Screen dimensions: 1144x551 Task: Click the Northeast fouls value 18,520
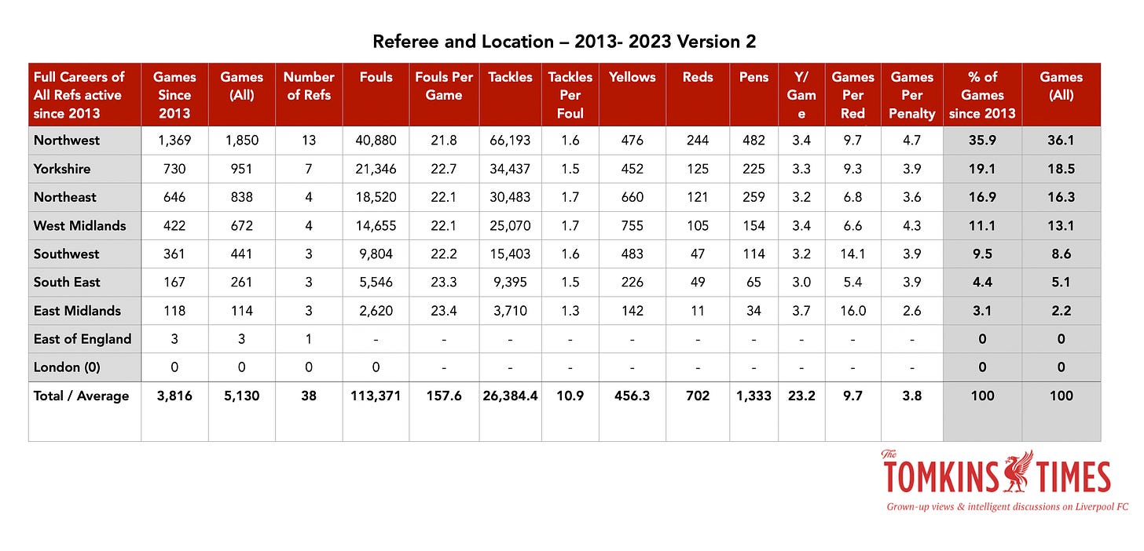click(x=376, y=197)
